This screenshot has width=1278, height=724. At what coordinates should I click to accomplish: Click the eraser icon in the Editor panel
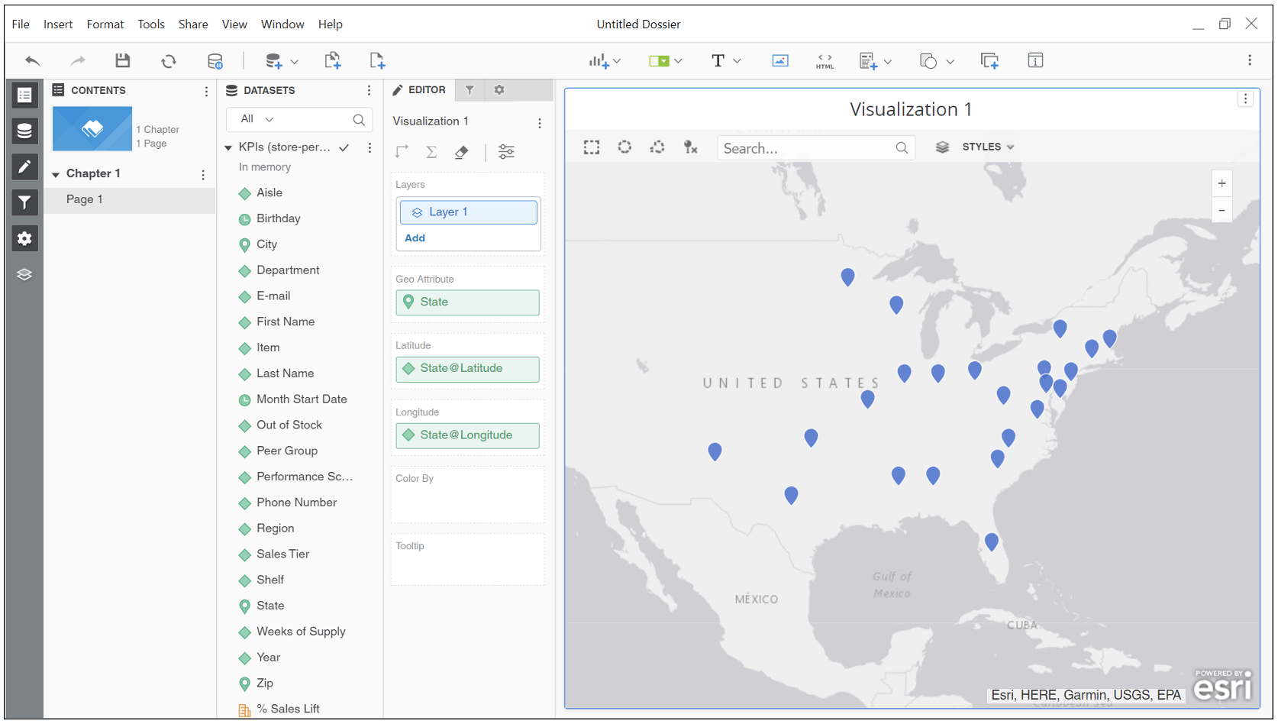tap(461, 152)
